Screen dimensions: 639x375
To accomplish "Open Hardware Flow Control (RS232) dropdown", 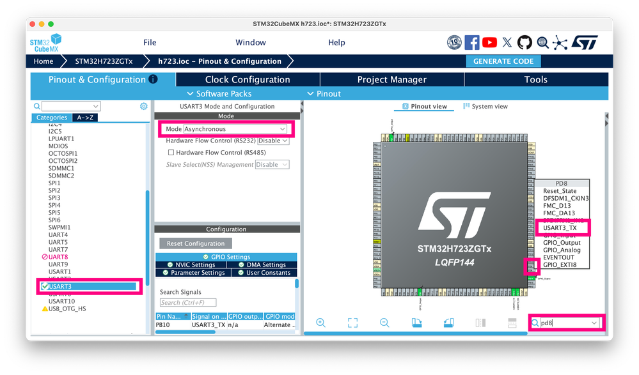I will pyautogui.click(x=273, y=141).
